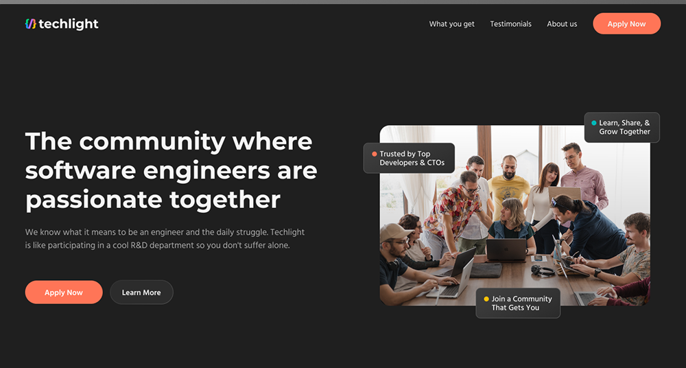Click the headphones on the table in photo
This screenshot has height=368, width=686.
pos(543,271)
